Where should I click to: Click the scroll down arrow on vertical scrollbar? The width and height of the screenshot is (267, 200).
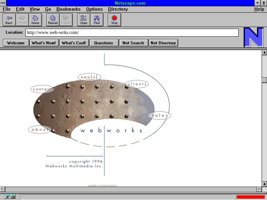click(x=264, y=184)
